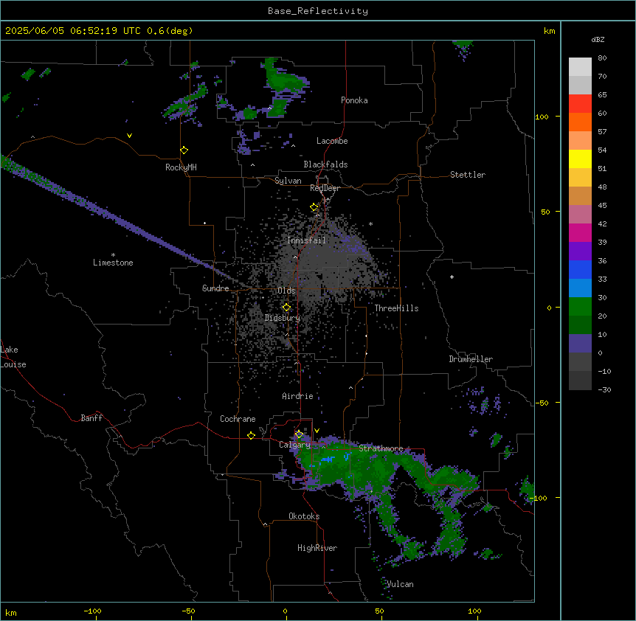Click the Vulcan label

(400, 584)
